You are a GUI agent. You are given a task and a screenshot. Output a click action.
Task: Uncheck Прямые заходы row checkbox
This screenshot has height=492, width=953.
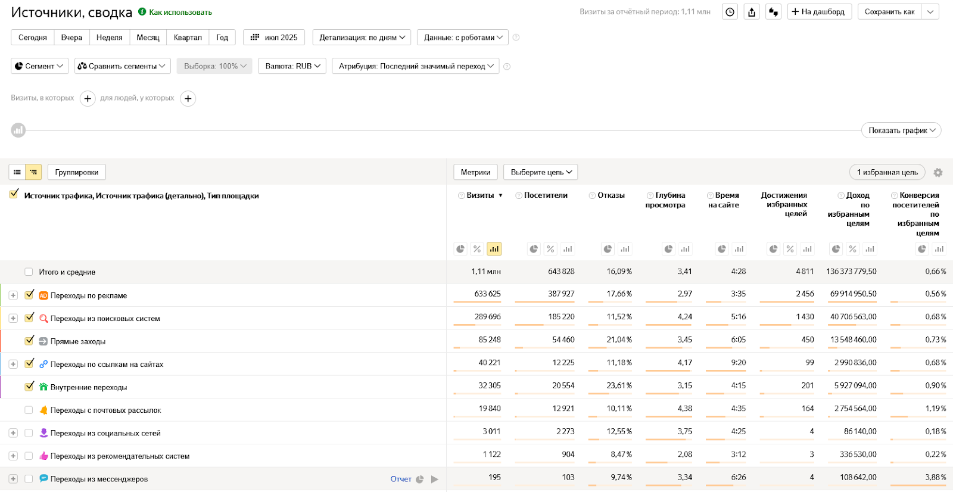(29, 341)
